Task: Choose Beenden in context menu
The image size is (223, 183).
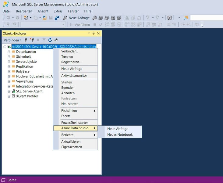Action: click(x=76, y=88)
